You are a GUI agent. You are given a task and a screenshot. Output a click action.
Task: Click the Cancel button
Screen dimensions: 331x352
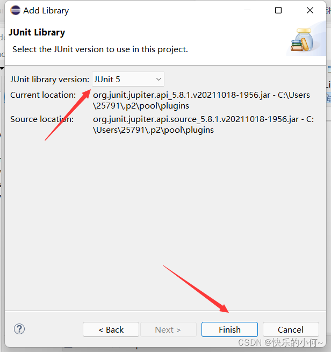291,329
